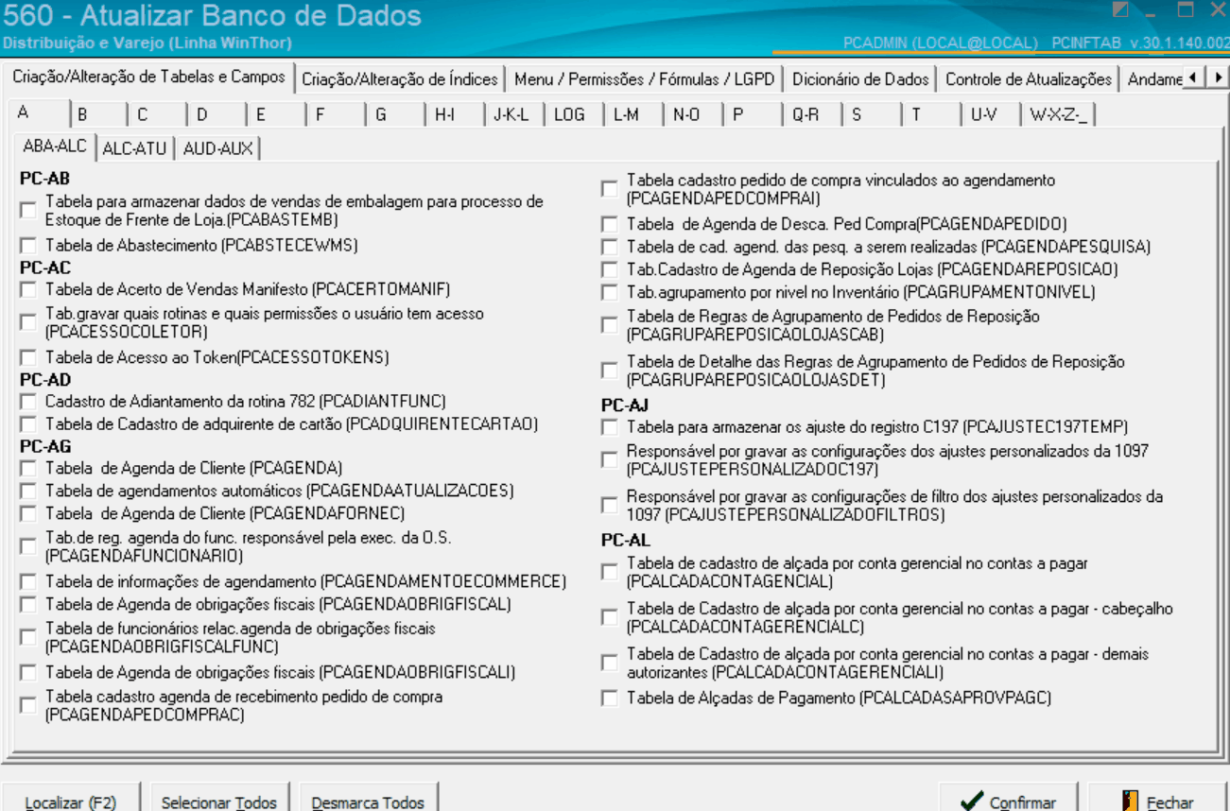Tick PCAGRUPAREPOSICAOLOJASDET checkbox

tap(610, 371)
